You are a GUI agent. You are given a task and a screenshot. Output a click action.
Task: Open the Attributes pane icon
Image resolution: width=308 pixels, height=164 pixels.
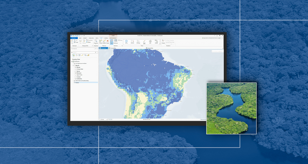(x=116, y=42)
